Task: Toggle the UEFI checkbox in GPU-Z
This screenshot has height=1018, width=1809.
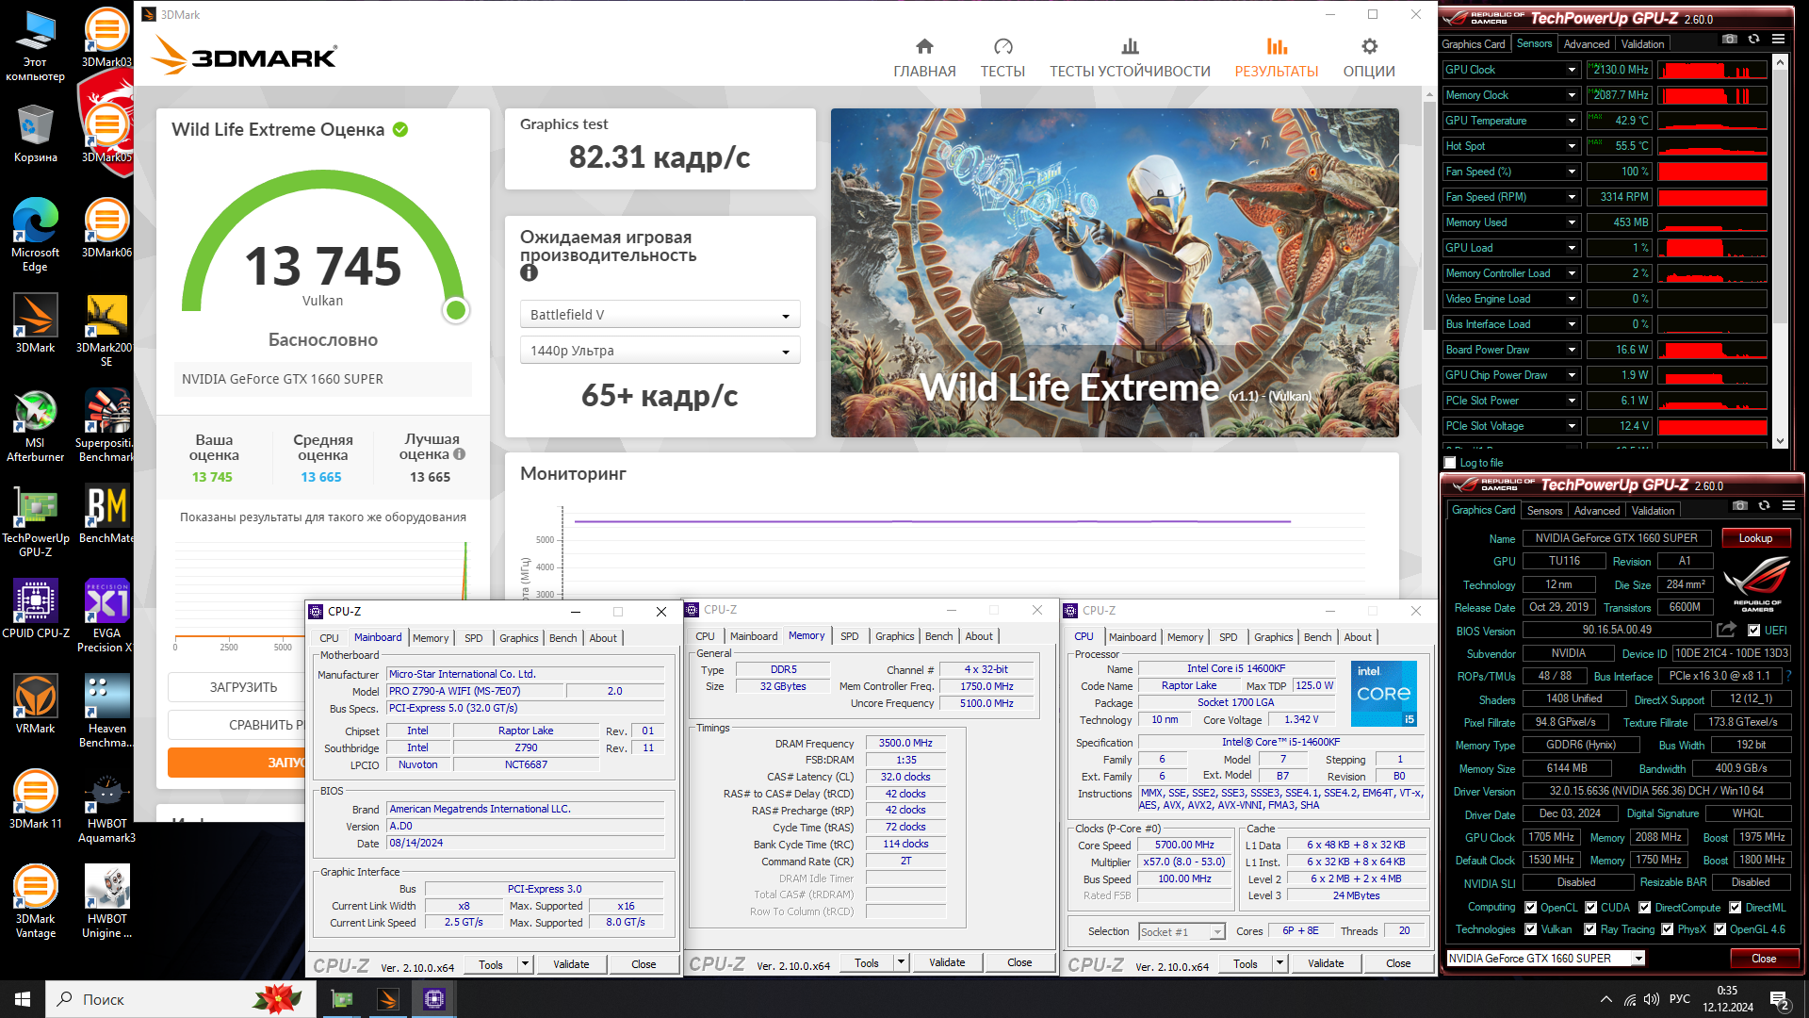Action: [1753, 631]
